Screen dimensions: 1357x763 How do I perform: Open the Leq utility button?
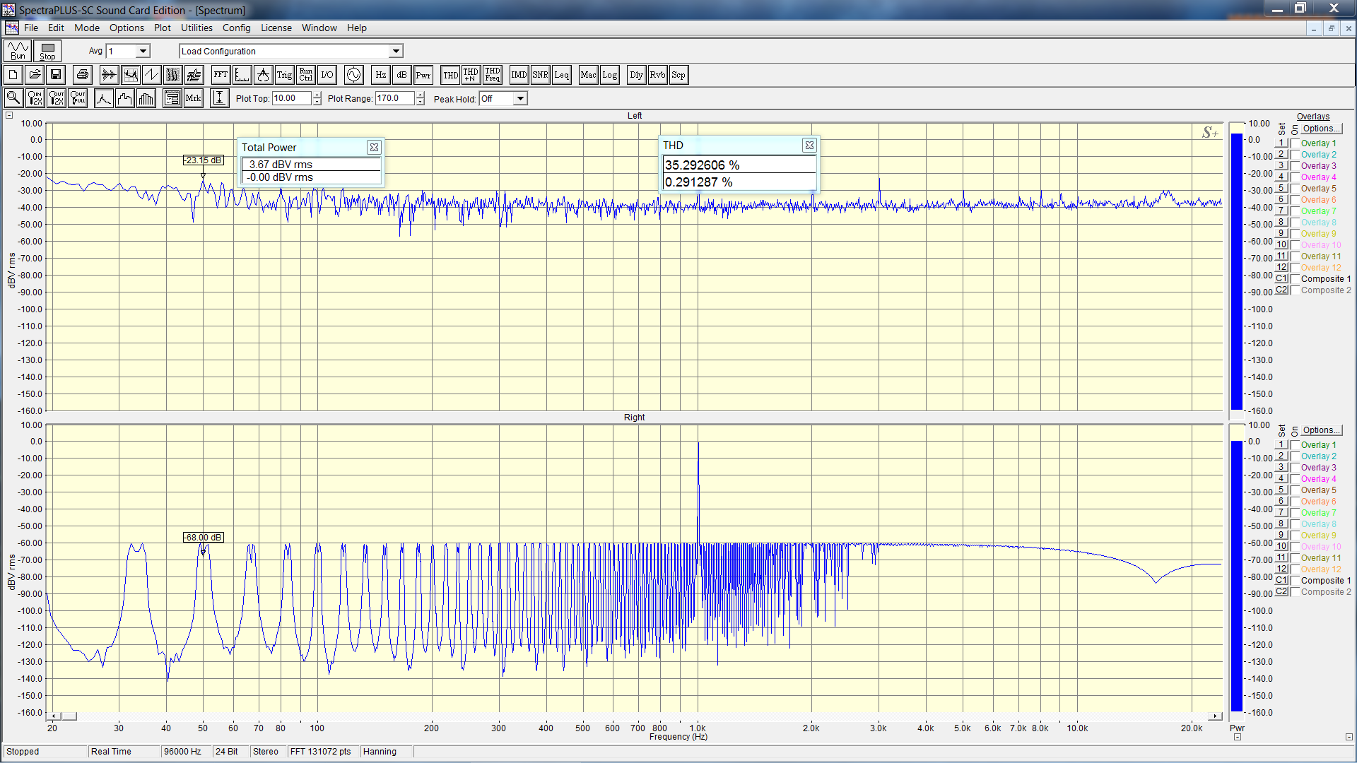(561, 75)
